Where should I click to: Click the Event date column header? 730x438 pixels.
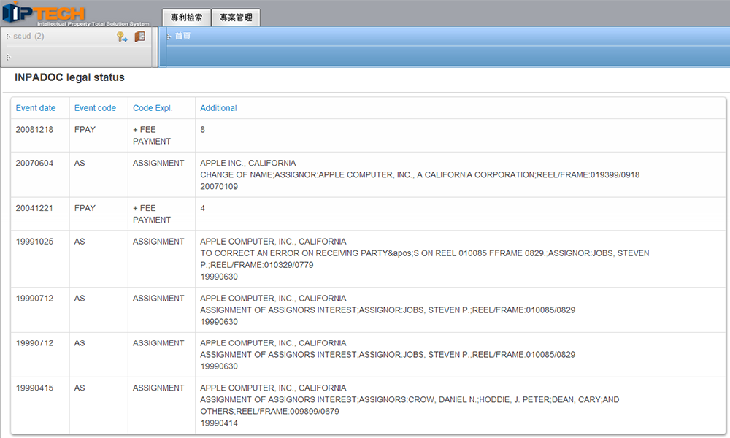tap(35, 108)
